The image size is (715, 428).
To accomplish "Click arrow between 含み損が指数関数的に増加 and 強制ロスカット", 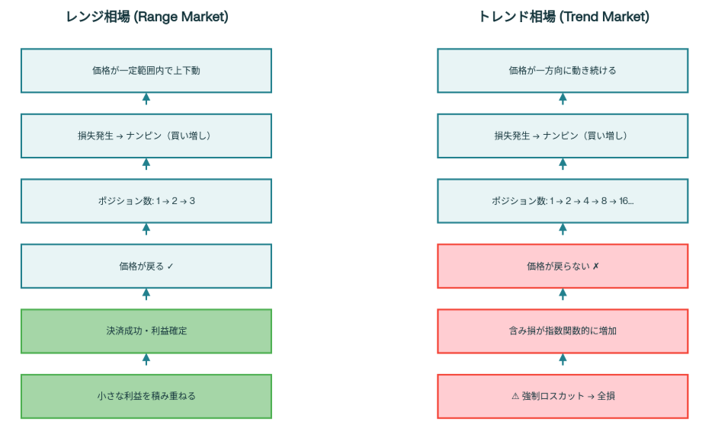I will [563, 359].
